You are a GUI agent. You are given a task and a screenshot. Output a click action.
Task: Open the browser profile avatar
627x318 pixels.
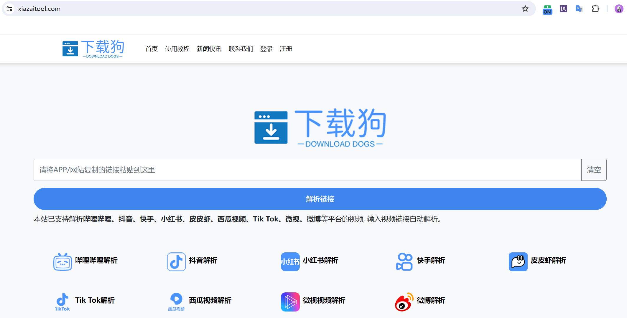click(x=619, y=9)
